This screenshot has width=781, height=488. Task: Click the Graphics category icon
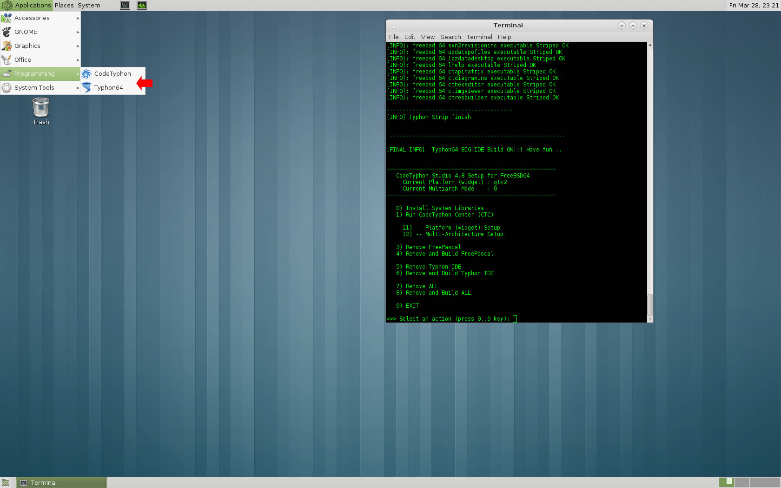[7, 46]
